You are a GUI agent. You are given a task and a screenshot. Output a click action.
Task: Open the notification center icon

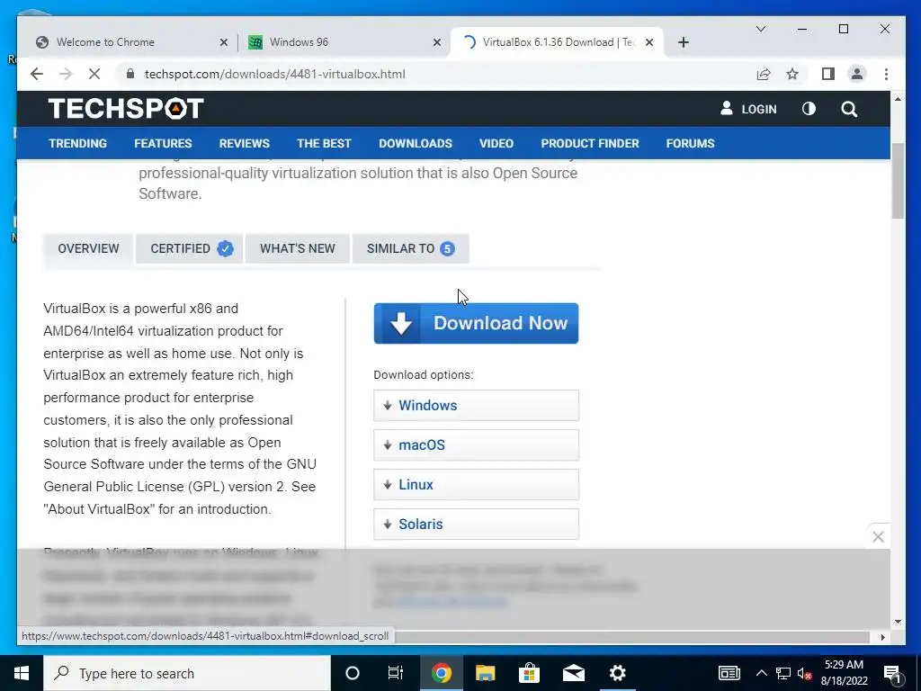(892, 673)
